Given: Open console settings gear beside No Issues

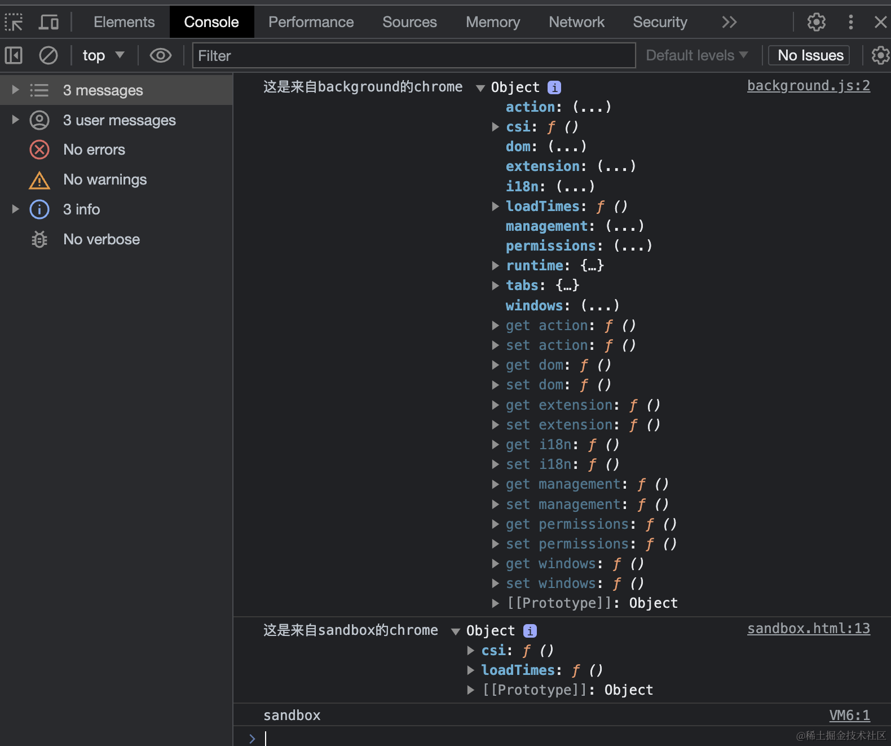Looking at the screenshot, I should pos(880,55).
